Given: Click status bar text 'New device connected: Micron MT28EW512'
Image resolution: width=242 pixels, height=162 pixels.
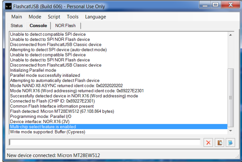Looking at the screenshot, I should pyautogui.click(x=53, y=155).
